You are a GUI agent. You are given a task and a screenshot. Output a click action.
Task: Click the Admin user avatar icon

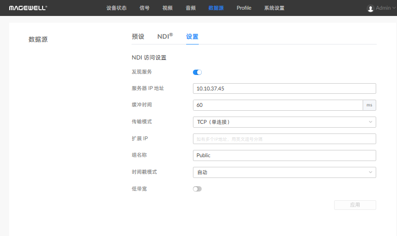[x=370, y=8]
